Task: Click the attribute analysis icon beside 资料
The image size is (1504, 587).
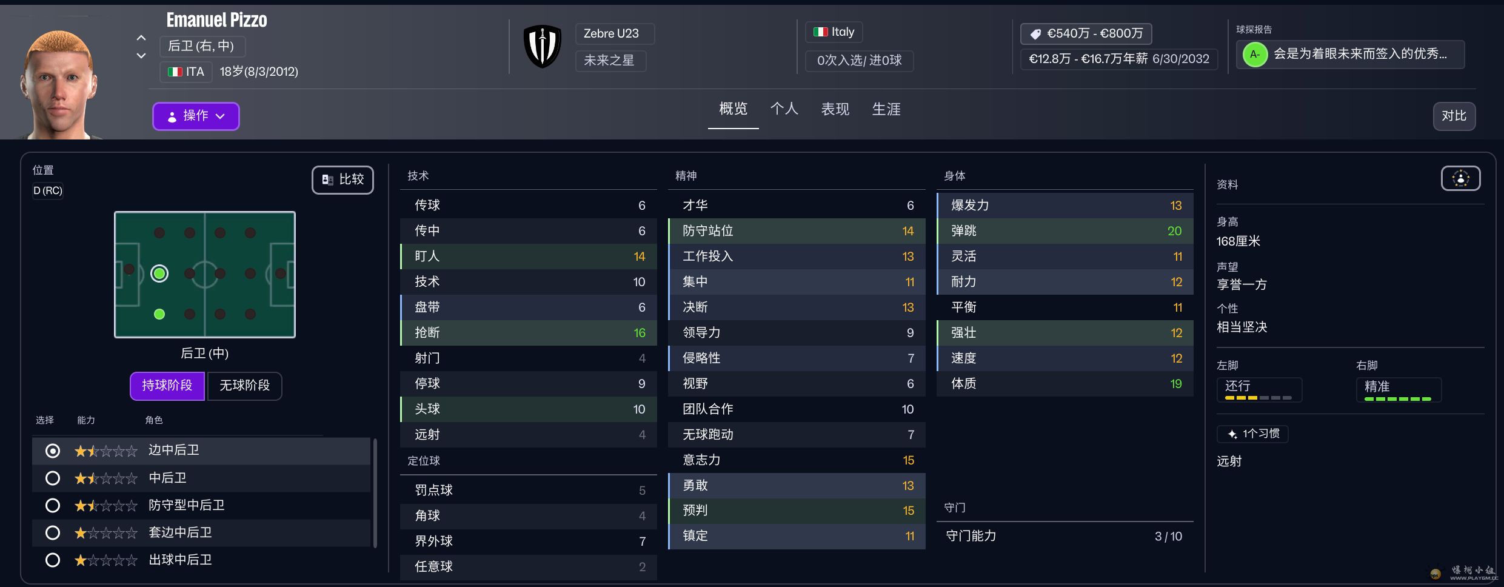Action: pos(1460,178)
